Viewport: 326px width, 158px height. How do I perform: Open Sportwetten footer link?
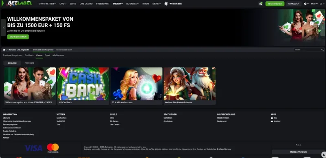point(62,118)
